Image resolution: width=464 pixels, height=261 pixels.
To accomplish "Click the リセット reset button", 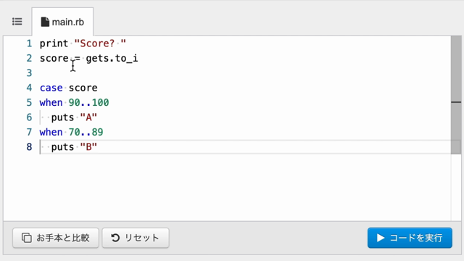I will (x=136, y=238).
